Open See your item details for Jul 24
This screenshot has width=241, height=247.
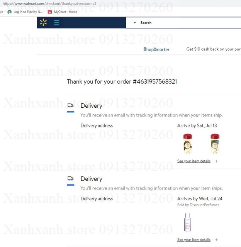coord(194,240)
